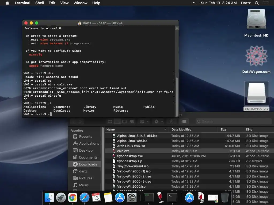Open the Help menu
274x205 pixels.
coord(96,3)
